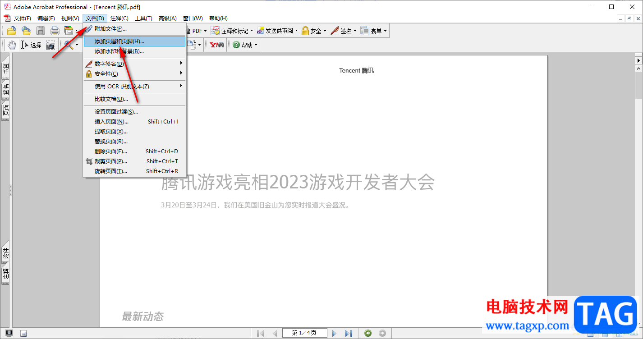This screenshot has width=643, height=339.
Task: Choose 比较文档(U)... menu item
Action: [134, 99]
